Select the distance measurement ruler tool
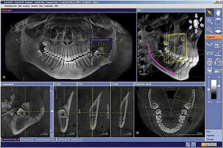The height and width of the screenshot is (148, 223). click(x=210, y=53)
